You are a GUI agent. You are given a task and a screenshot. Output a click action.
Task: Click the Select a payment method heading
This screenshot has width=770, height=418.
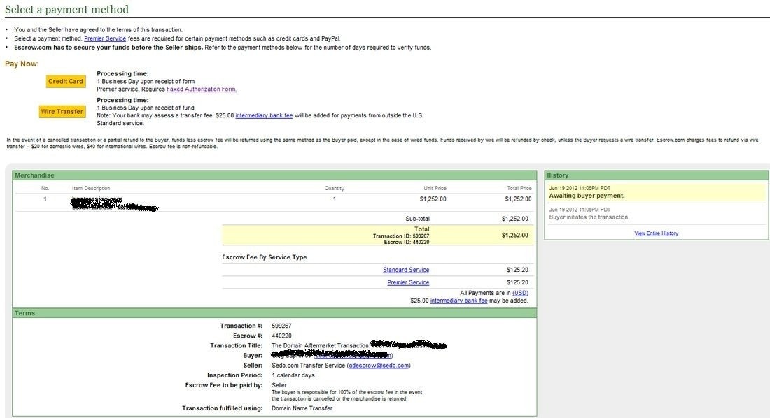coord(66,10)
